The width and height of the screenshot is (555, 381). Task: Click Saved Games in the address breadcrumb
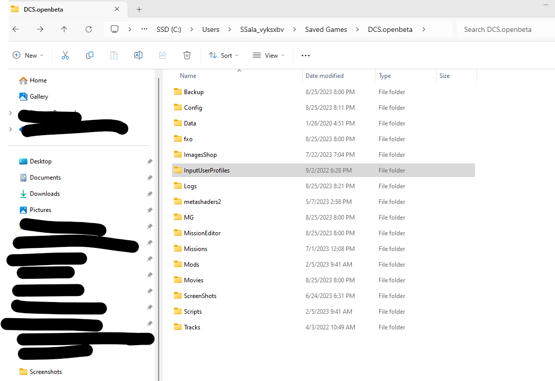[326, 29]
